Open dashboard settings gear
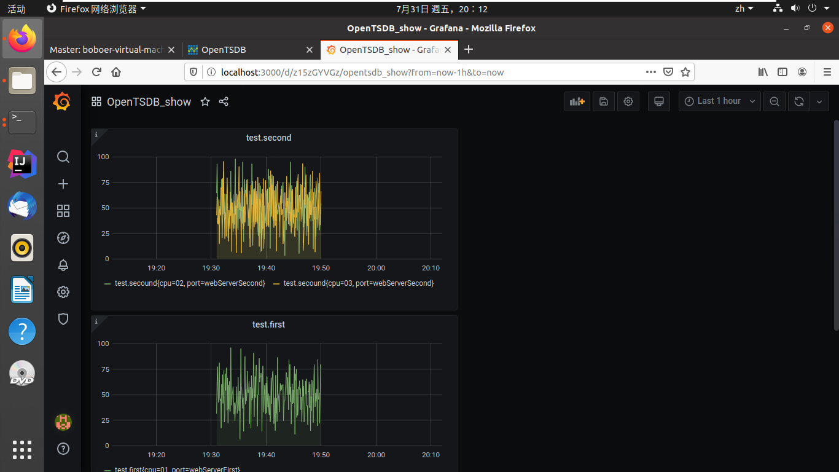 628,101
